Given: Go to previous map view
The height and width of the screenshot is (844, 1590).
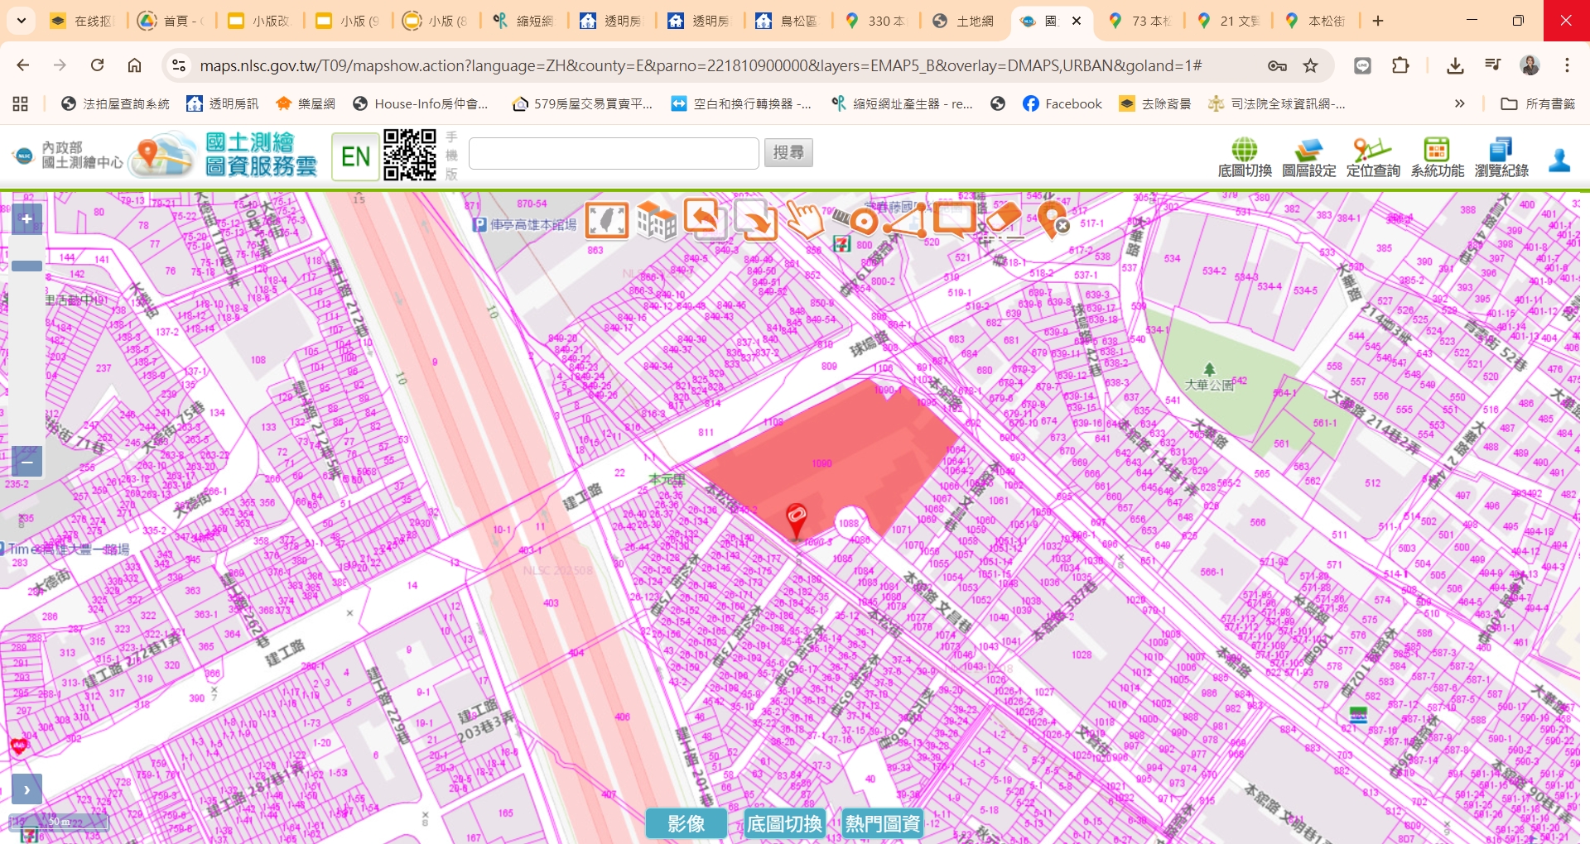Looking at the screenshot, I should [x=705, y=219].
